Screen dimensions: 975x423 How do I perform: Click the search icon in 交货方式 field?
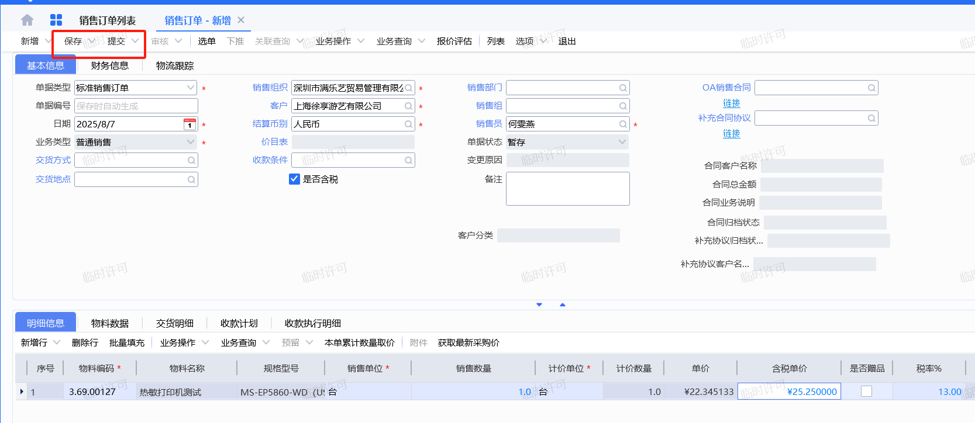tap(191, 161)
